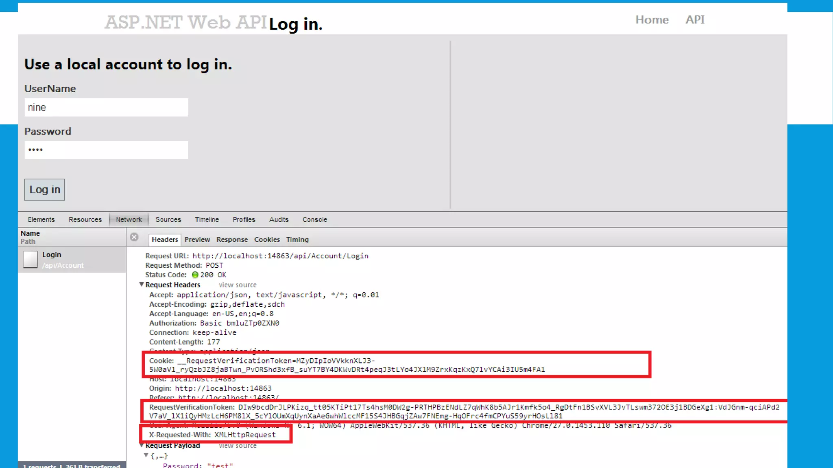Screen dimensions: 833x468
Task: Open the Response tab
Action: 232,240
